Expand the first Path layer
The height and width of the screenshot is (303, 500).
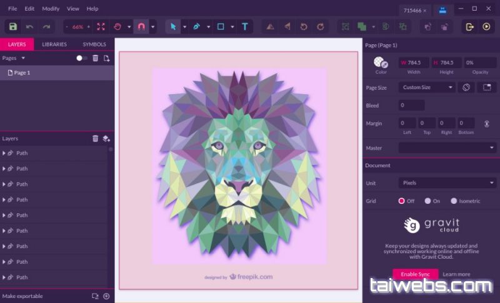tap(4, 153)
